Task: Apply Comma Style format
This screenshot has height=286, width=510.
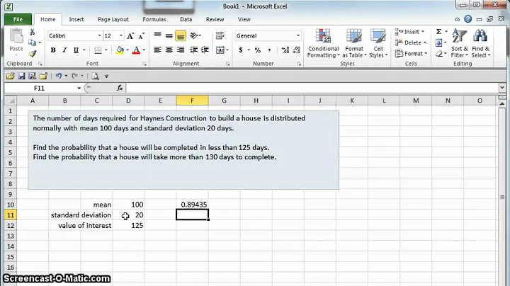Action: (269, 50)
